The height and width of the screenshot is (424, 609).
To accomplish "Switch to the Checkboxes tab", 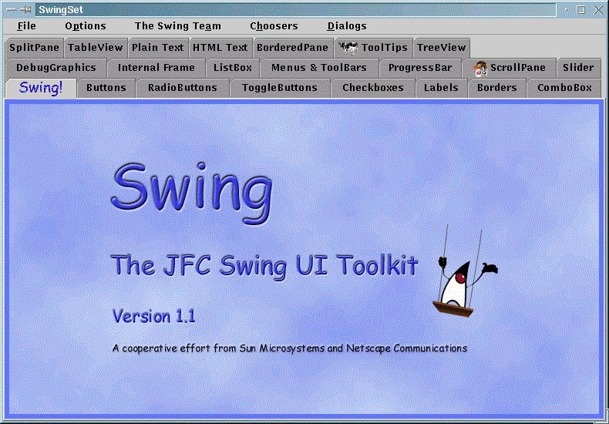I will (372, 88).
